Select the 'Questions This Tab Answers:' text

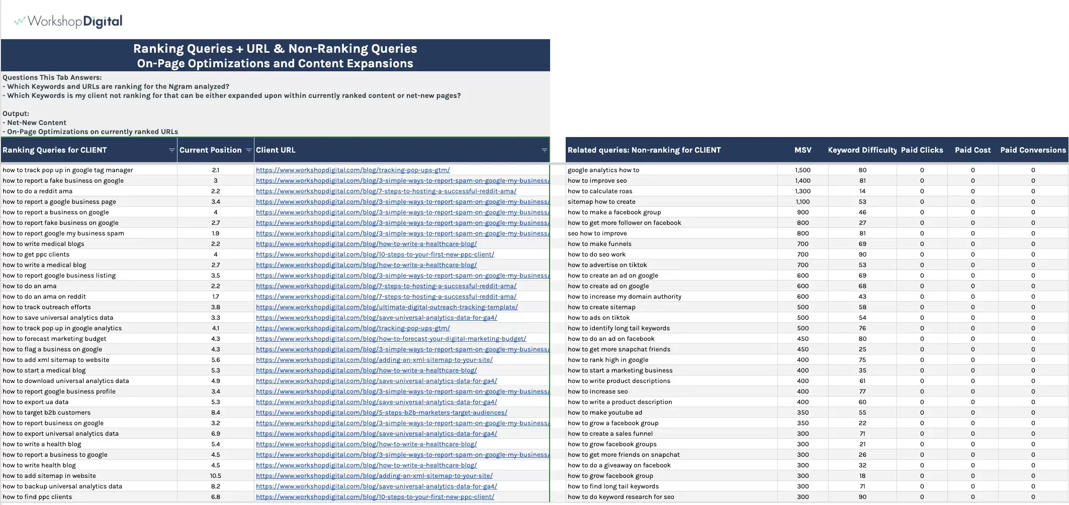(52, 78)
